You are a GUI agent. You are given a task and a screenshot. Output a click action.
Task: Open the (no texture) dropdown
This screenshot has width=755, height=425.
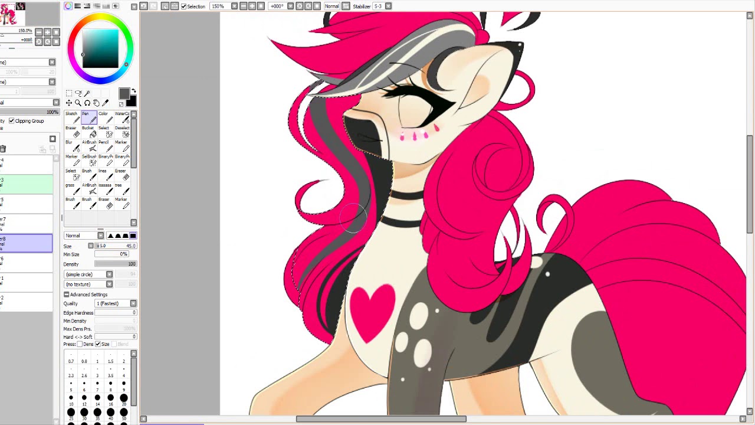[x=109, y=284]
